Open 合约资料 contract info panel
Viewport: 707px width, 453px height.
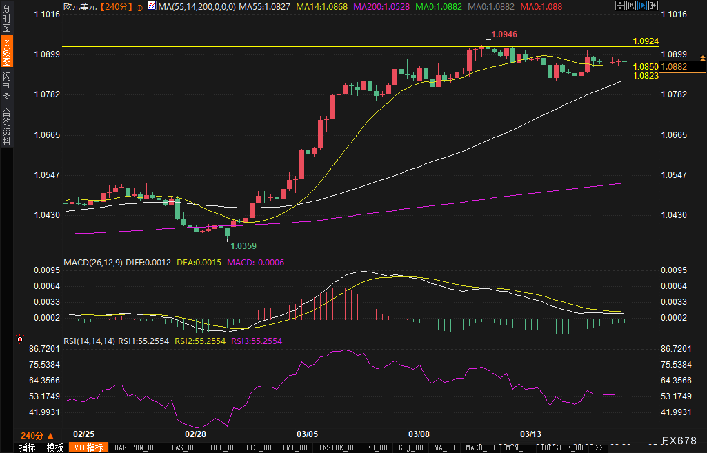click(7, 127)
